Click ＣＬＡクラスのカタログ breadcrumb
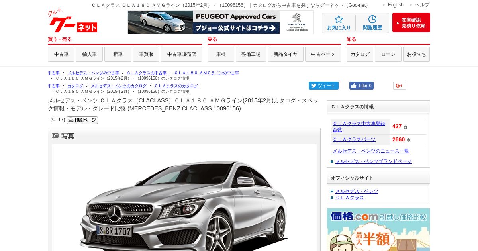Image resolution: width=478 pixels, height=251 pixels. pyautogui.click(x=176, y=86)
